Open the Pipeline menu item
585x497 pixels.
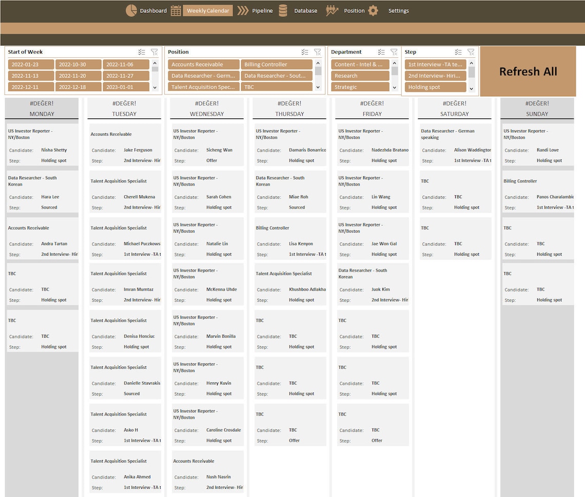(262, 10)
